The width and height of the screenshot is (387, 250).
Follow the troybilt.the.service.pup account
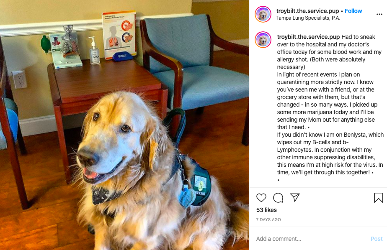coord(353,11)
